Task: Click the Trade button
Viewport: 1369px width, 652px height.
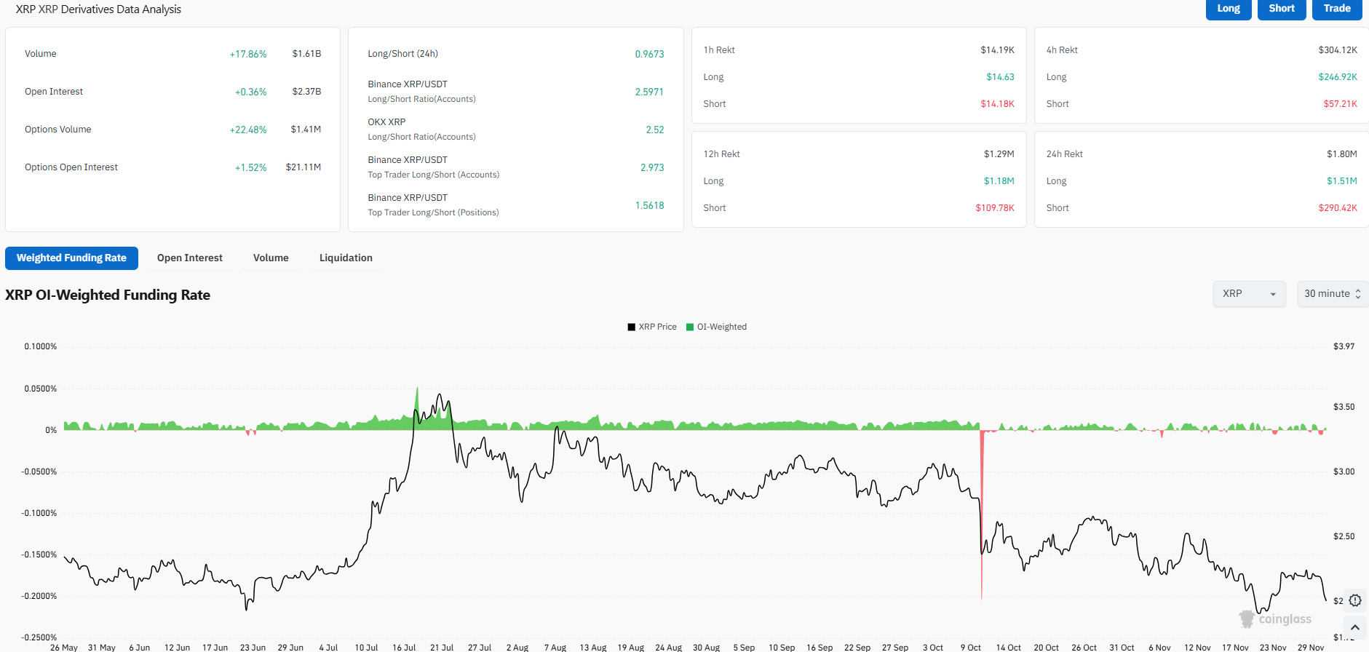Action: click(1337, 9)
